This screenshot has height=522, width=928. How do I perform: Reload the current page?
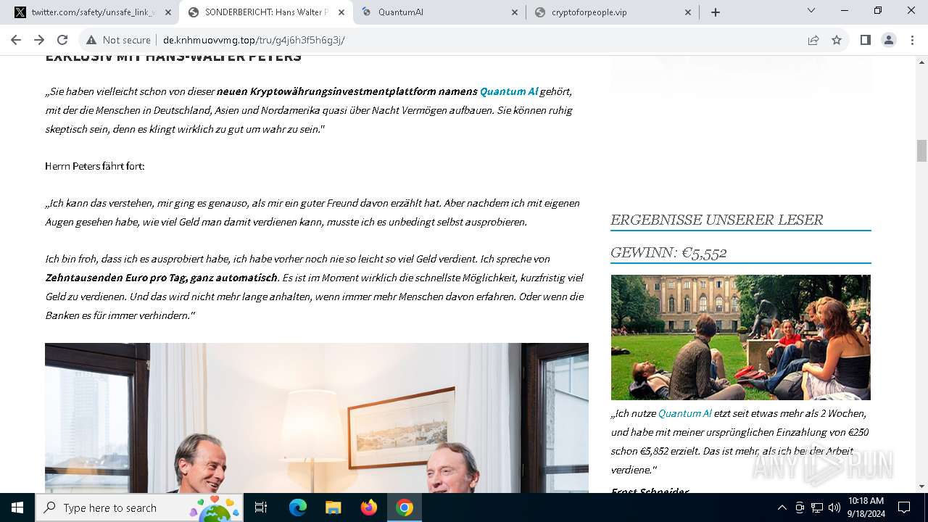(x=62, y=40)
